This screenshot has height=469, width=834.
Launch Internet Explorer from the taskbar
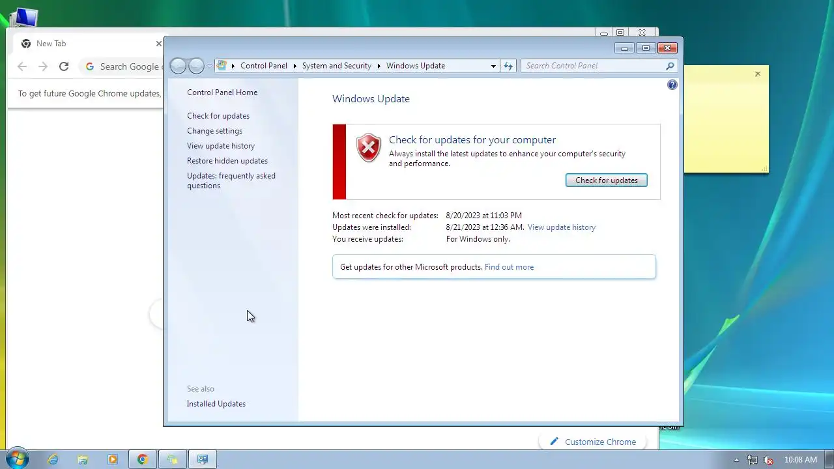coord(53,459)
